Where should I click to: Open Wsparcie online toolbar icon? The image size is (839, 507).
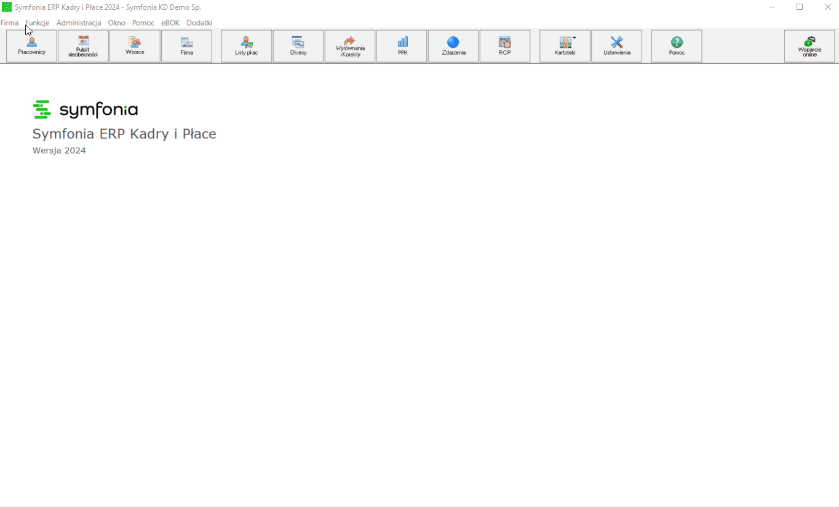coord(809,46)
